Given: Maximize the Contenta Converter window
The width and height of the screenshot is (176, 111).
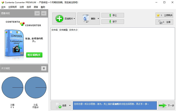Looking at the screenshot, I should (x=164, y=2).
